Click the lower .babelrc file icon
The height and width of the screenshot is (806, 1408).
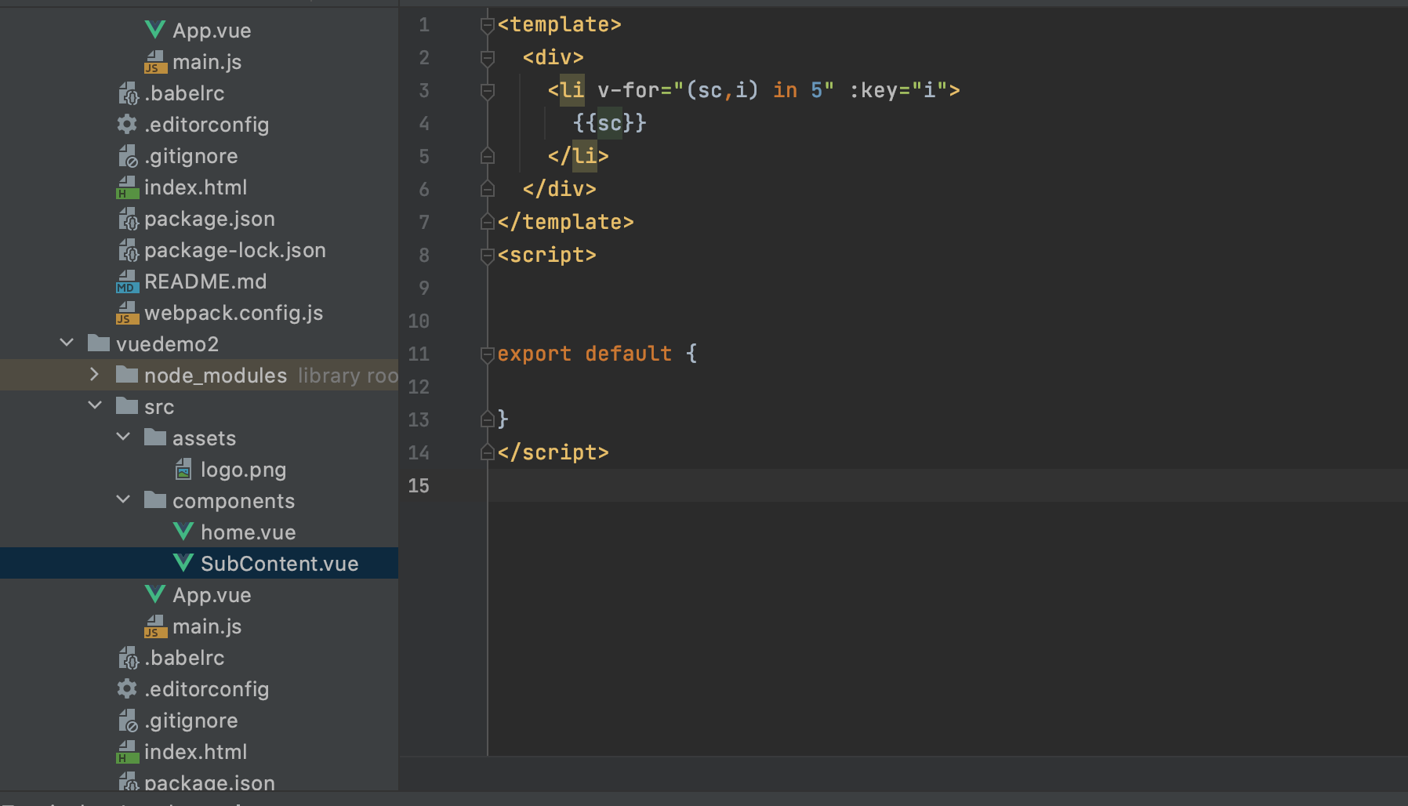click(x=128, y=658)
